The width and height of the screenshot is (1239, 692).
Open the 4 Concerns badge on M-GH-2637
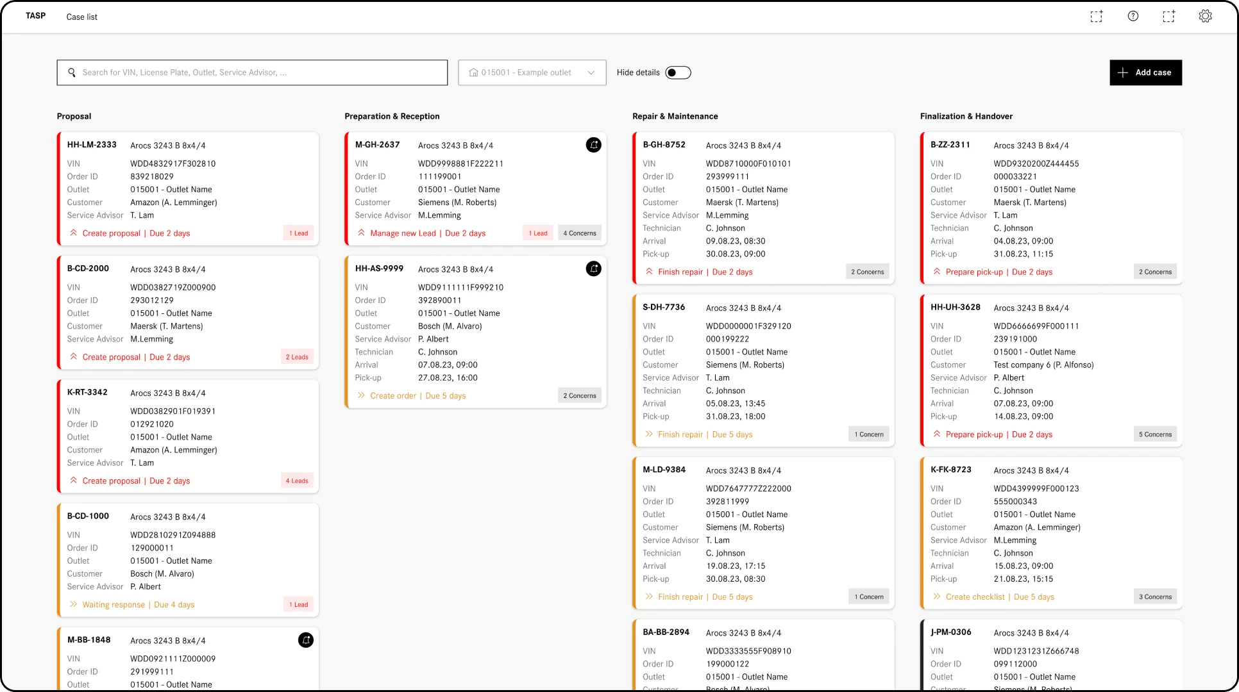coord(580,233)
